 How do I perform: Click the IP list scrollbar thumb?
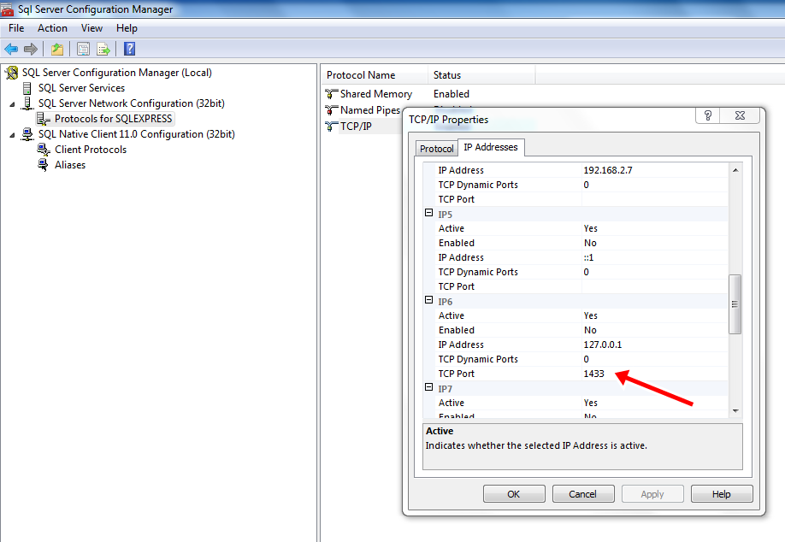(735, 303)
